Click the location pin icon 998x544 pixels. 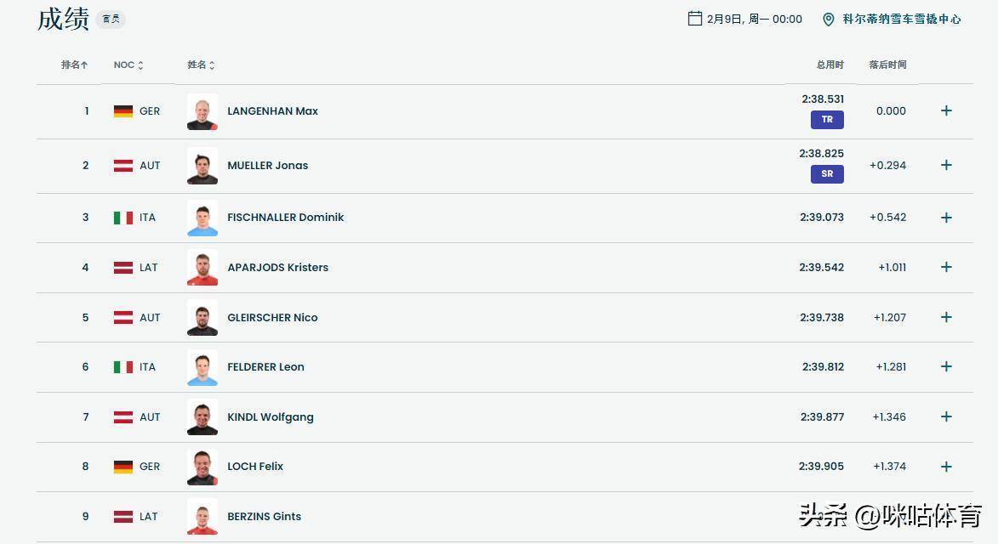point(828,19)
